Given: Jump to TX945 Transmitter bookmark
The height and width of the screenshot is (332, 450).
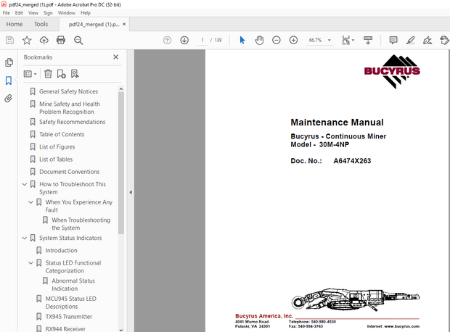Looking at the screenshot, I should tap(69, 317).
